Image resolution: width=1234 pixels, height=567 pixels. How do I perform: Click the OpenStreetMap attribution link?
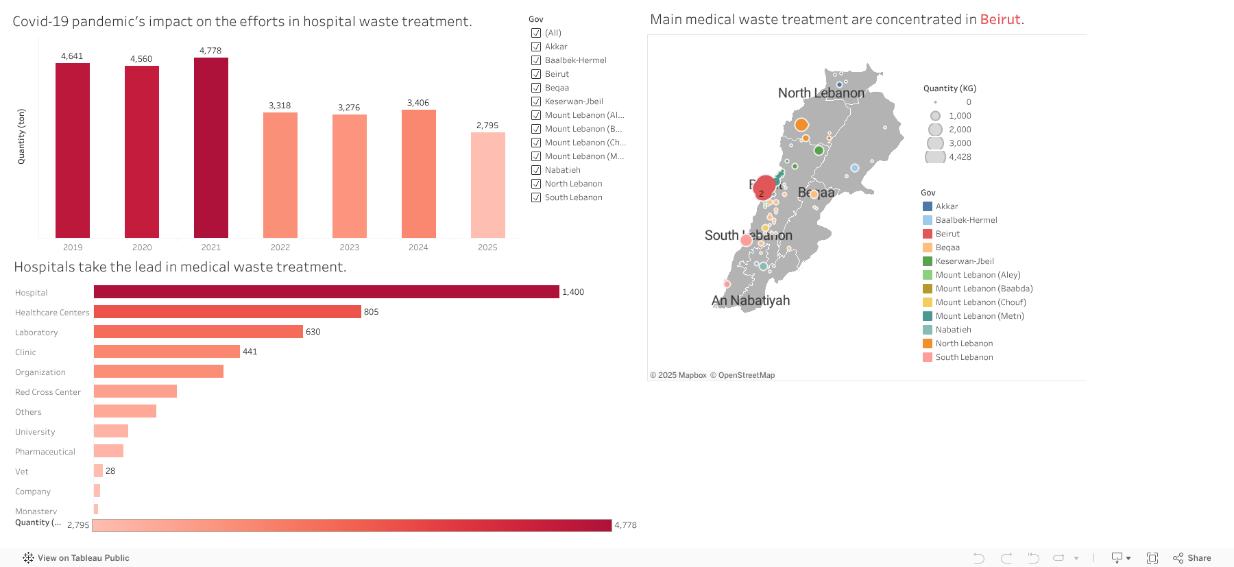747,375
